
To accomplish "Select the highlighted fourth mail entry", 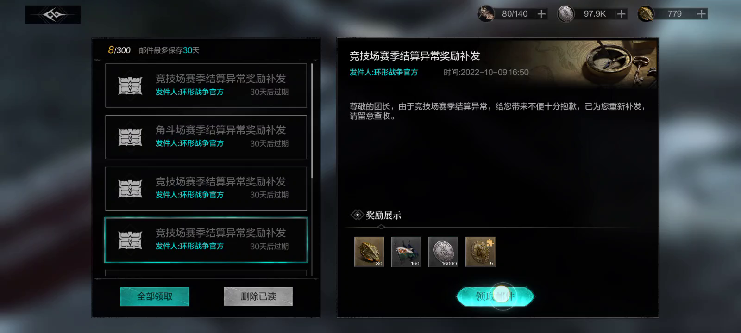I will (206, 240).
